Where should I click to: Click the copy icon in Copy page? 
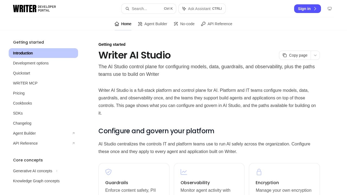point(285,55)
